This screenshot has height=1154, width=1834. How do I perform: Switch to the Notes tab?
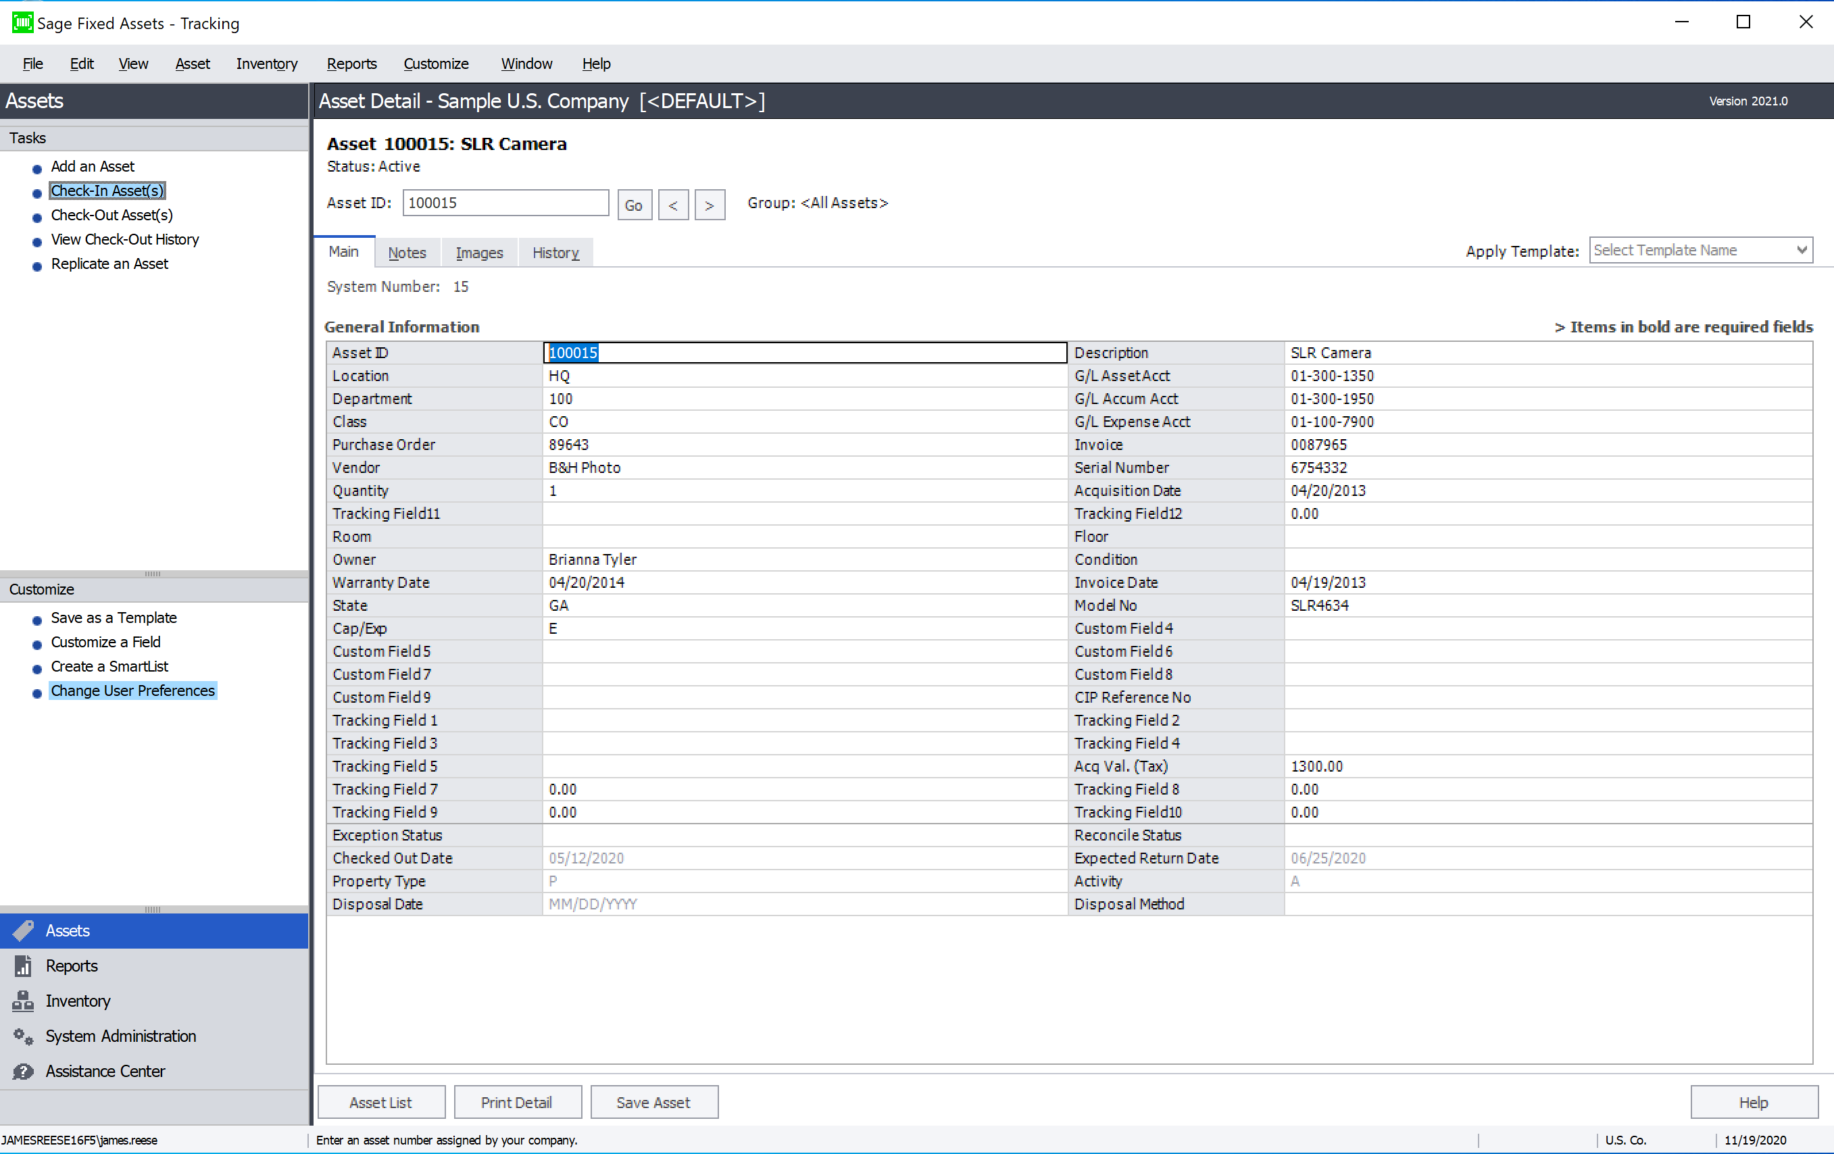tap(407, 252)
